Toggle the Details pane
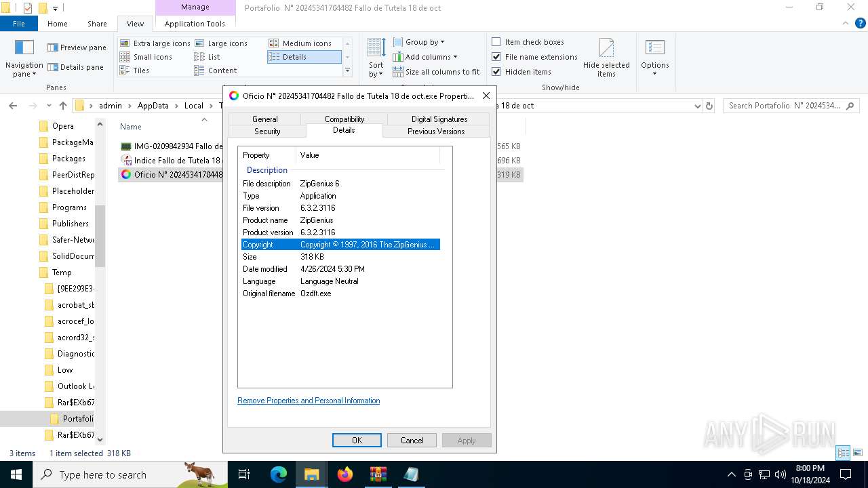Image resolution: width=868 pixels, height=488 pixels. [x=75, y=67]
